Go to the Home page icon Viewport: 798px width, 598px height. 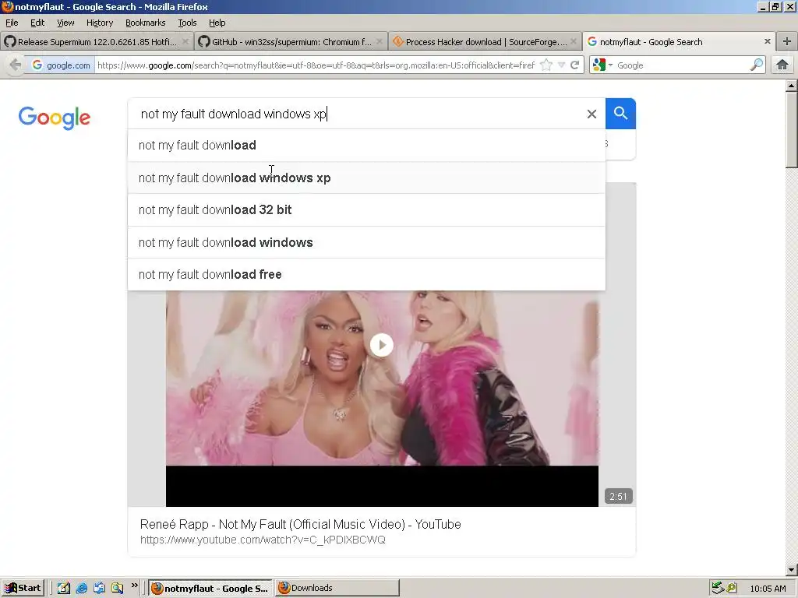[x=782, y=65]
